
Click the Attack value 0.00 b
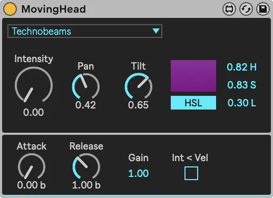click(x=32, y=185)
